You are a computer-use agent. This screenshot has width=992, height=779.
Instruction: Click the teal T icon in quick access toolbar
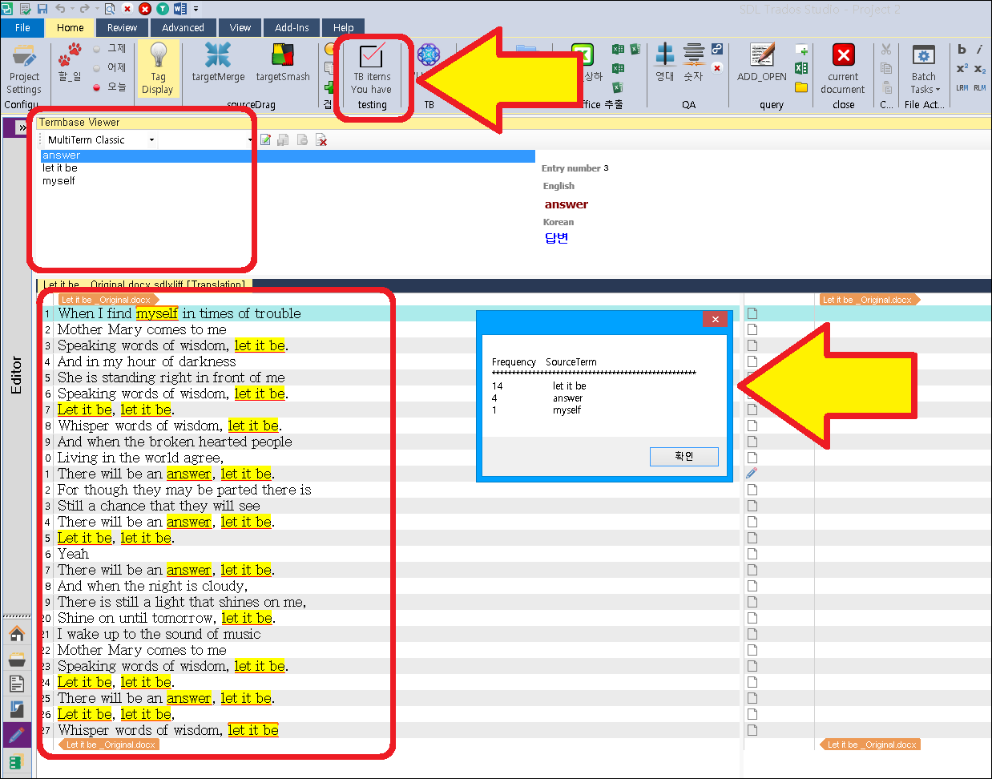point(163,9)
